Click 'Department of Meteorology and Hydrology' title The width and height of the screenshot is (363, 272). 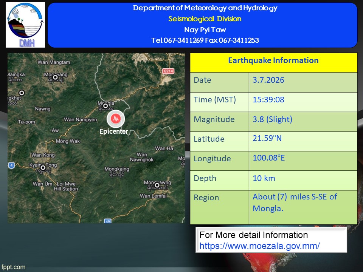click(x=205, y=8)
